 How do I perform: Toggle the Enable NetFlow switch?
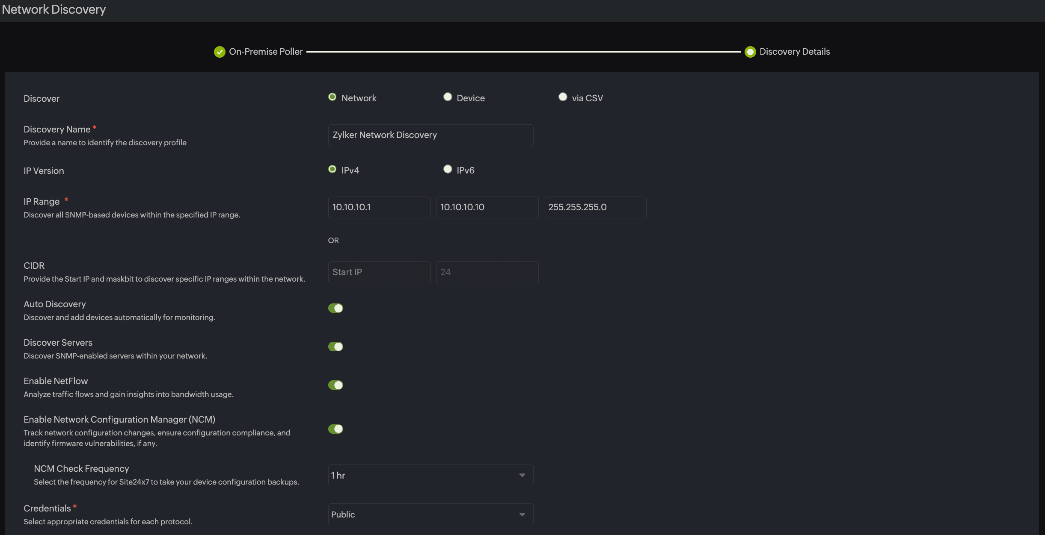pyautogui.click(x=335, y=385)
